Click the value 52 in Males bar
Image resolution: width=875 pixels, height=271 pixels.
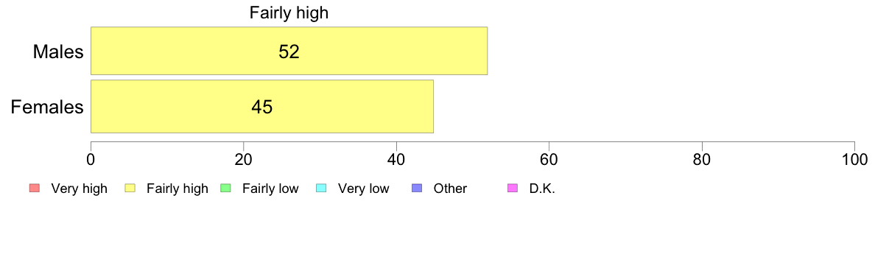click(289, 52)
